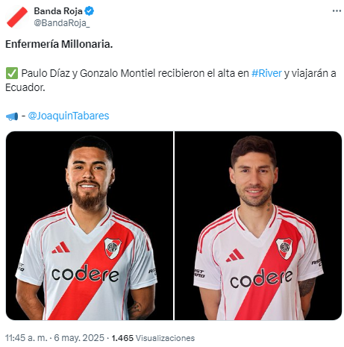Screen dimensions: 344x347
Task: Click the codere logo on left shirt
Action: [85, 273]
